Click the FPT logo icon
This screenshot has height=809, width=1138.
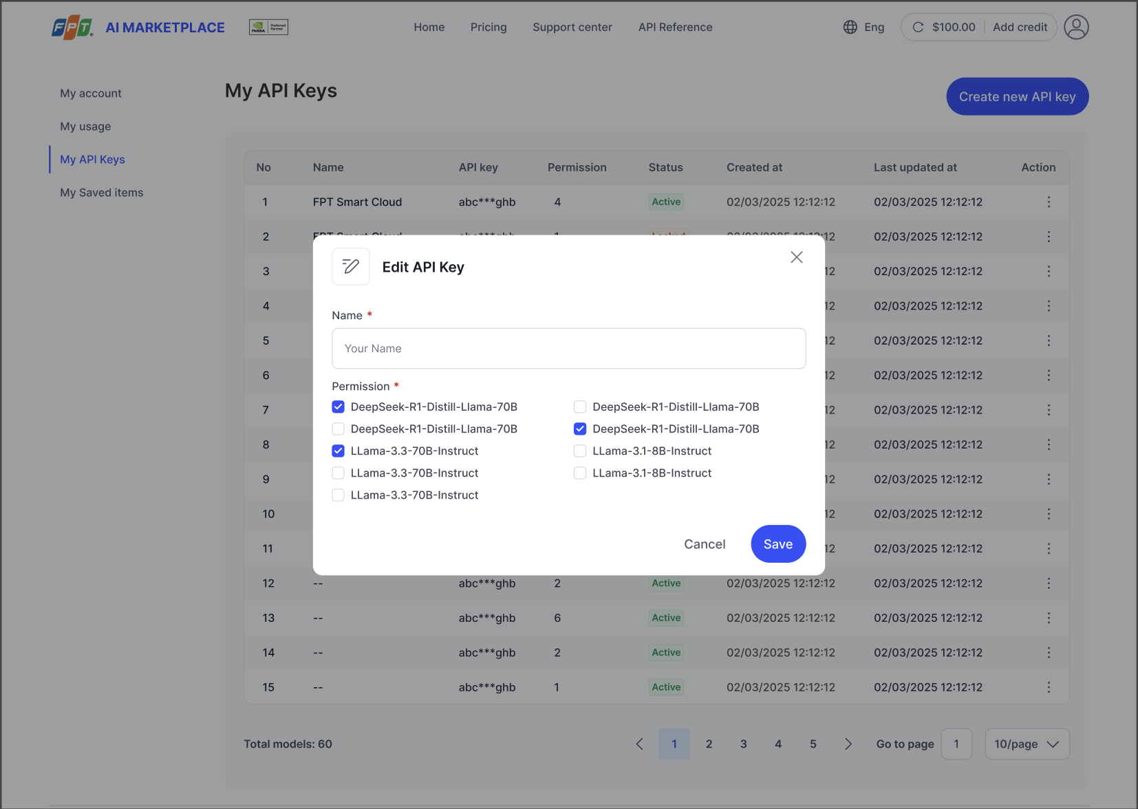pos(72,28)
